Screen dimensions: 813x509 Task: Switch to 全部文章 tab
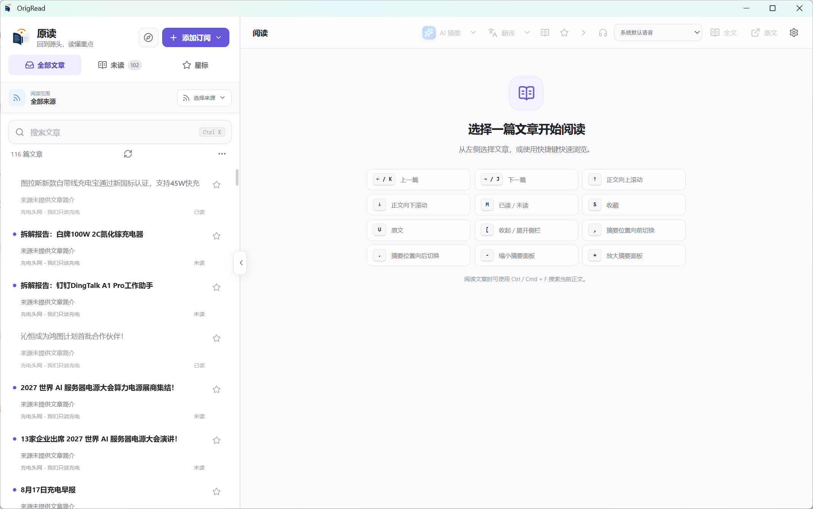[45, 65]
